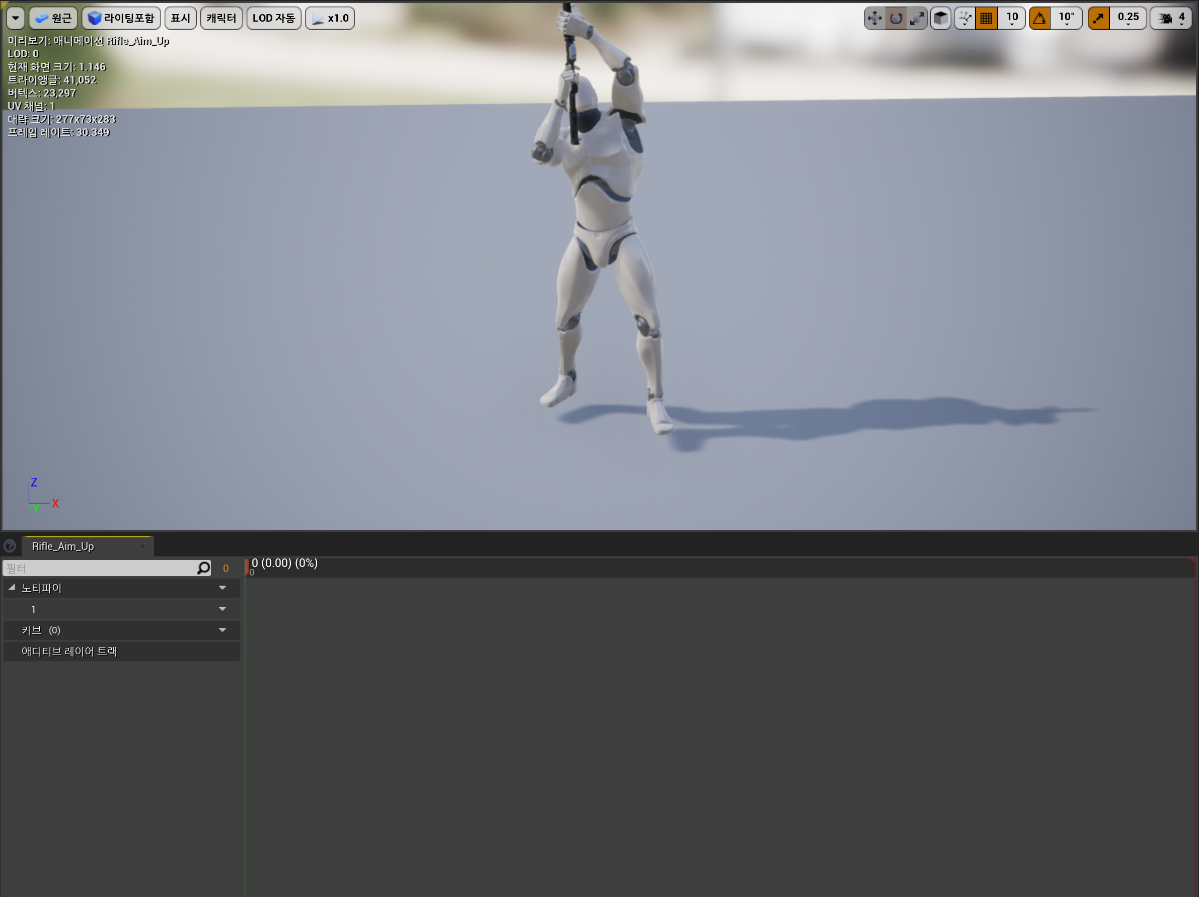The height and width of the screenshot is (897, 1199).
Task: Open the notify track 1 dropdown arrow
Action: (x=222, y=609)
